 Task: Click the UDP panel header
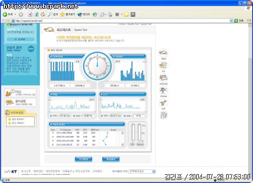[122, 94]
